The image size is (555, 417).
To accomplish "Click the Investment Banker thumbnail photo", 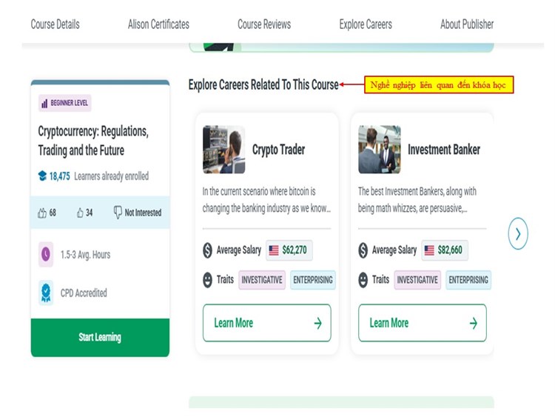I will coord(380,150).
